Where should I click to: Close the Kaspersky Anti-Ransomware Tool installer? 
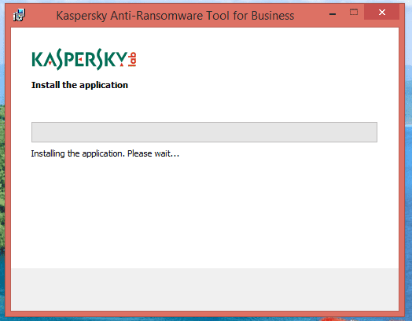[382, 12]
